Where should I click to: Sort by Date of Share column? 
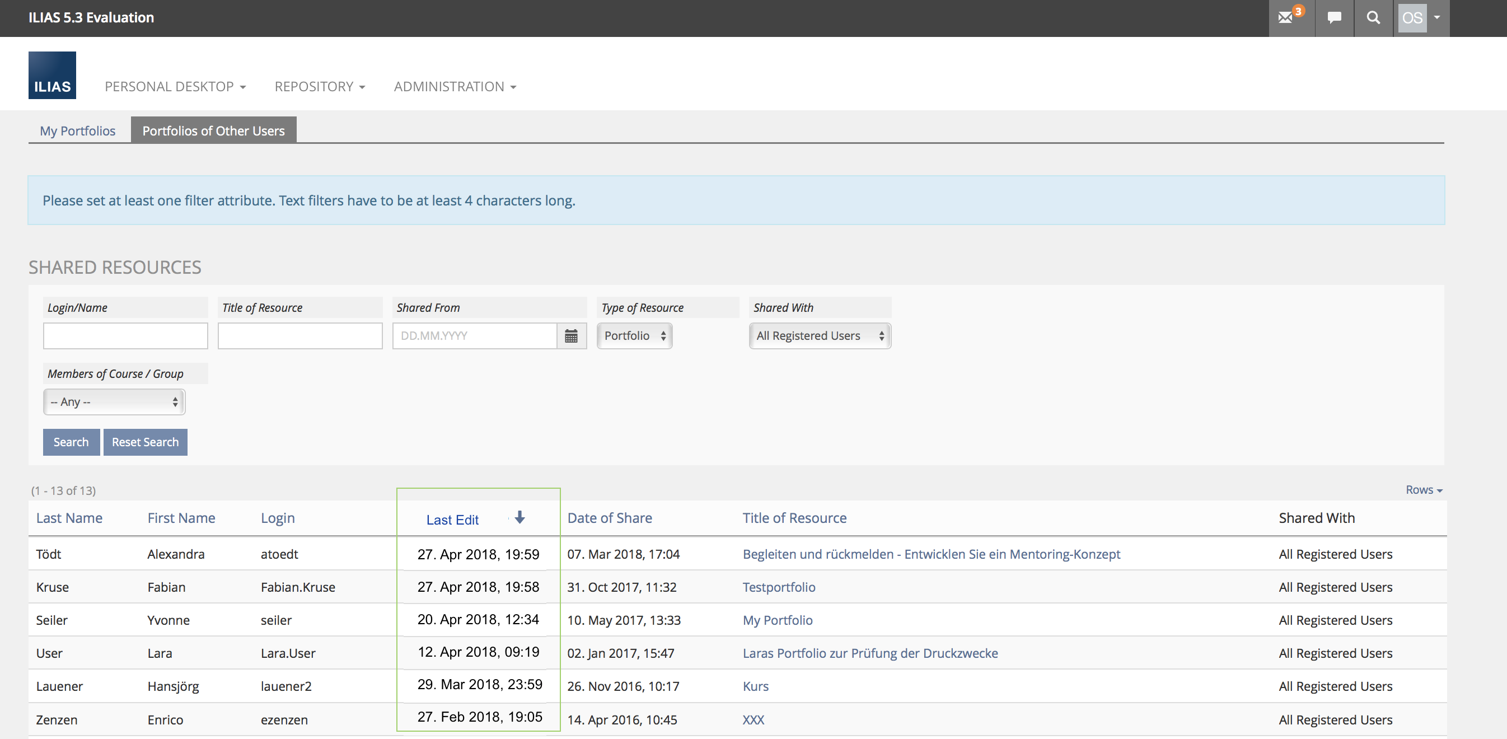(x=609, y=518)
